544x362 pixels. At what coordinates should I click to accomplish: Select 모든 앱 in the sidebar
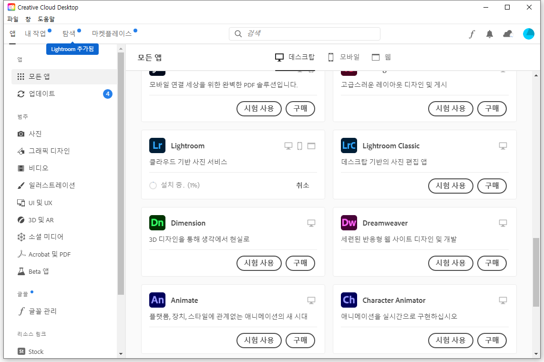click(64, 76)
